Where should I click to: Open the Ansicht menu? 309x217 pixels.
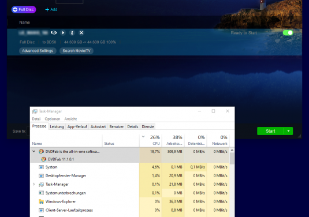[70, 119]
